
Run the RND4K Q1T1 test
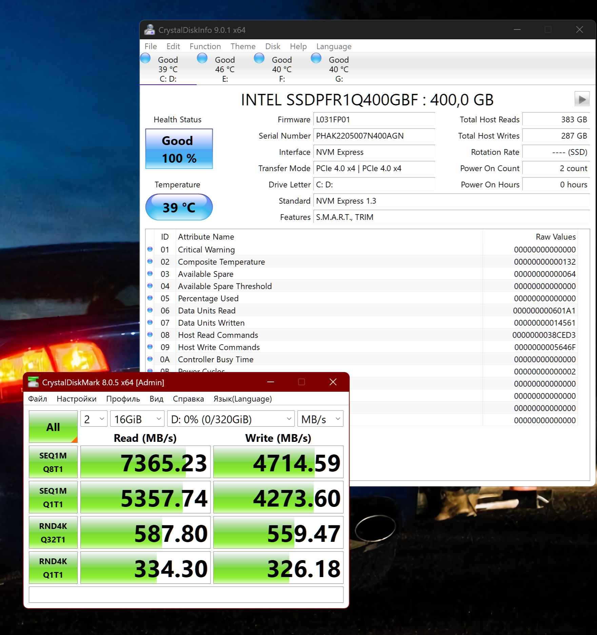[x=53, y=568]
